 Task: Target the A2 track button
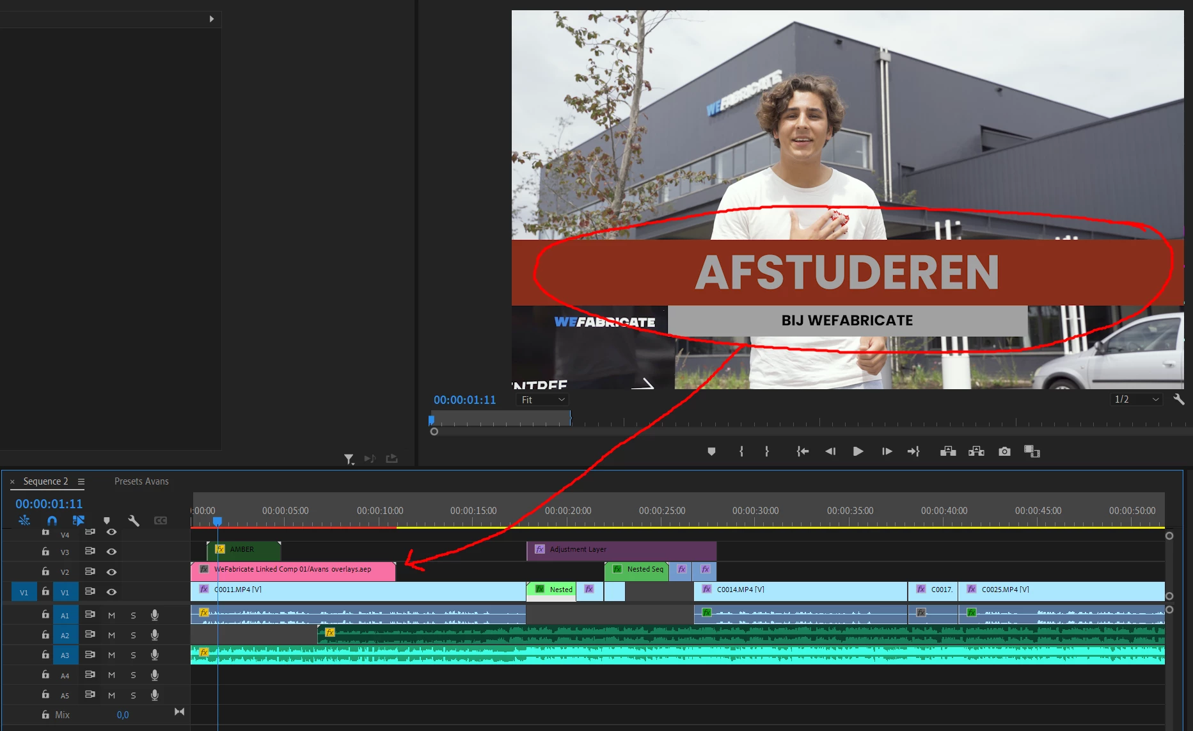(x=65, y=635)
